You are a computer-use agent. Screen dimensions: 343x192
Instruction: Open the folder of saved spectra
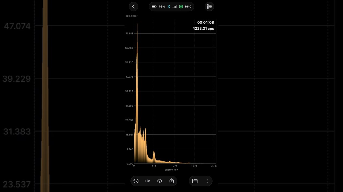coord(195,181)
